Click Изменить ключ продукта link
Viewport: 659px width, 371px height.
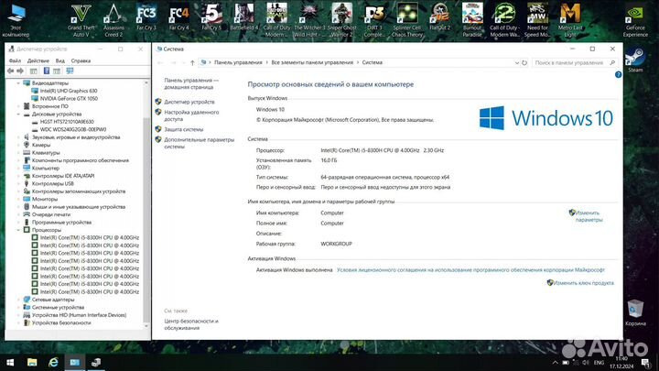(583, 283)
